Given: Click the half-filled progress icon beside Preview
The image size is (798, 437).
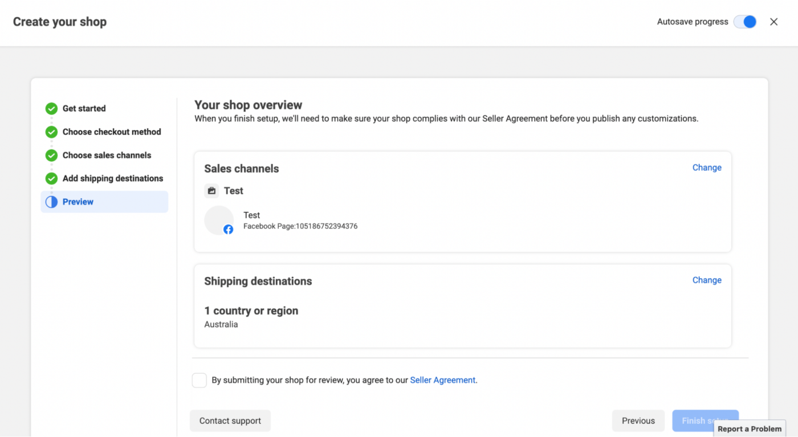Looking at the screenshot, I should [51, 202].
